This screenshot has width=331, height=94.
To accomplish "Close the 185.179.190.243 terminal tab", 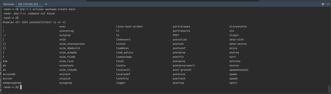I will (x=40, y=4).
